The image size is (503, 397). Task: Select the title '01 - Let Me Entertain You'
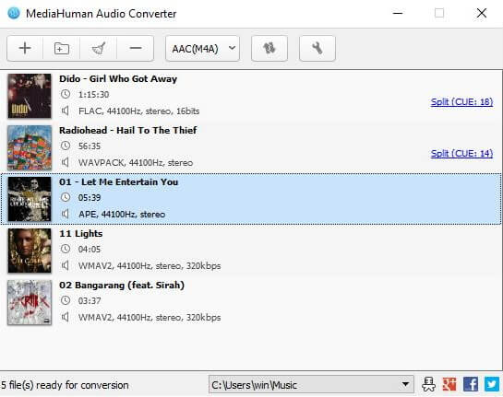(x=119, y=181)
